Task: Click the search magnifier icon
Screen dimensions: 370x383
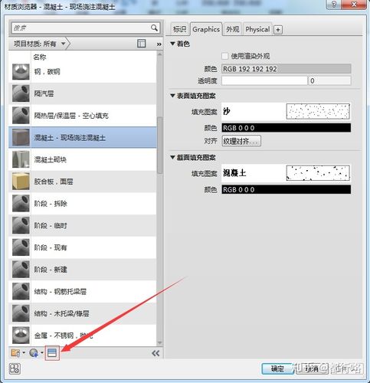Action: [x=154, y=28]
